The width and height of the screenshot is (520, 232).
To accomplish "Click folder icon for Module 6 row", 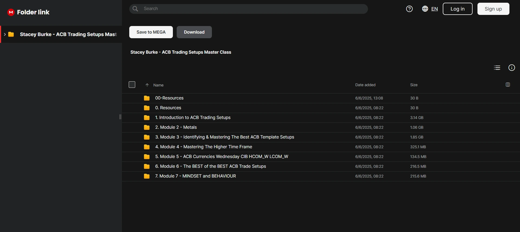I will click(147, 166).
